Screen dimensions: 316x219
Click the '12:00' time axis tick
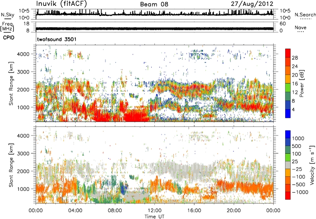pyautogui.click(x=154, y=211)
